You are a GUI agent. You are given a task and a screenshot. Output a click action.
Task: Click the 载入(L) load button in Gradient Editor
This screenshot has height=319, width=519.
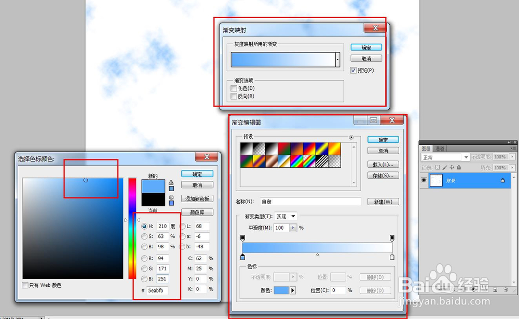coord(383,165)
